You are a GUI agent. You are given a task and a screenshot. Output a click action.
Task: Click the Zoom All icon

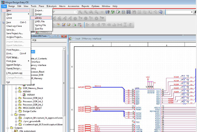[x=96, y=12]
